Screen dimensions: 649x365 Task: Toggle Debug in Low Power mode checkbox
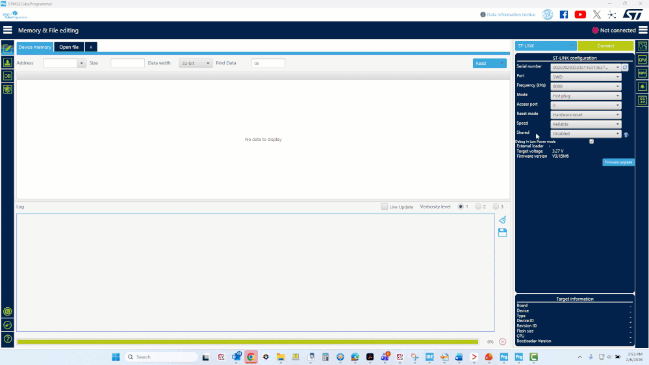591,142
